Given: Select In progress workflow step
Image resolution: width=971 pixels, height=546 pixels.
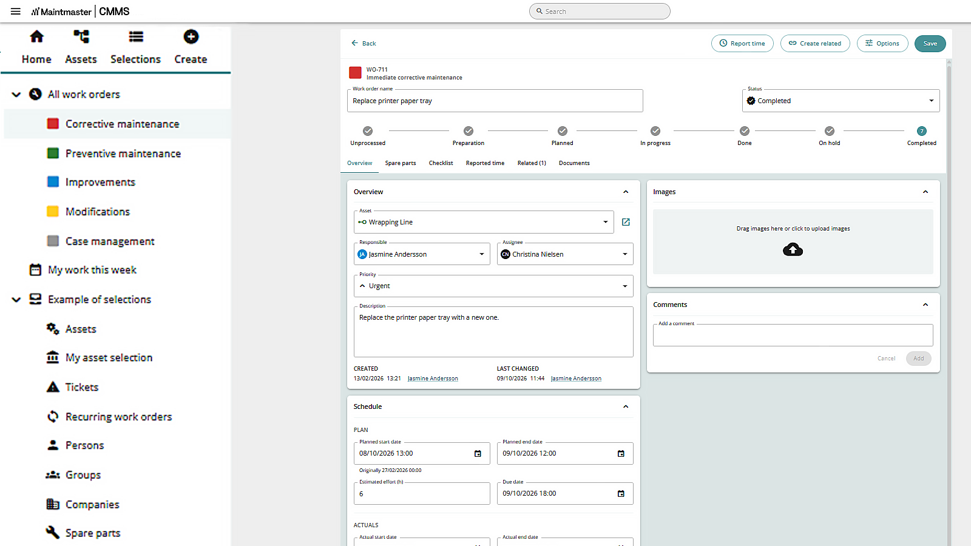Looking at the screenshot, I should pos(655,136).
